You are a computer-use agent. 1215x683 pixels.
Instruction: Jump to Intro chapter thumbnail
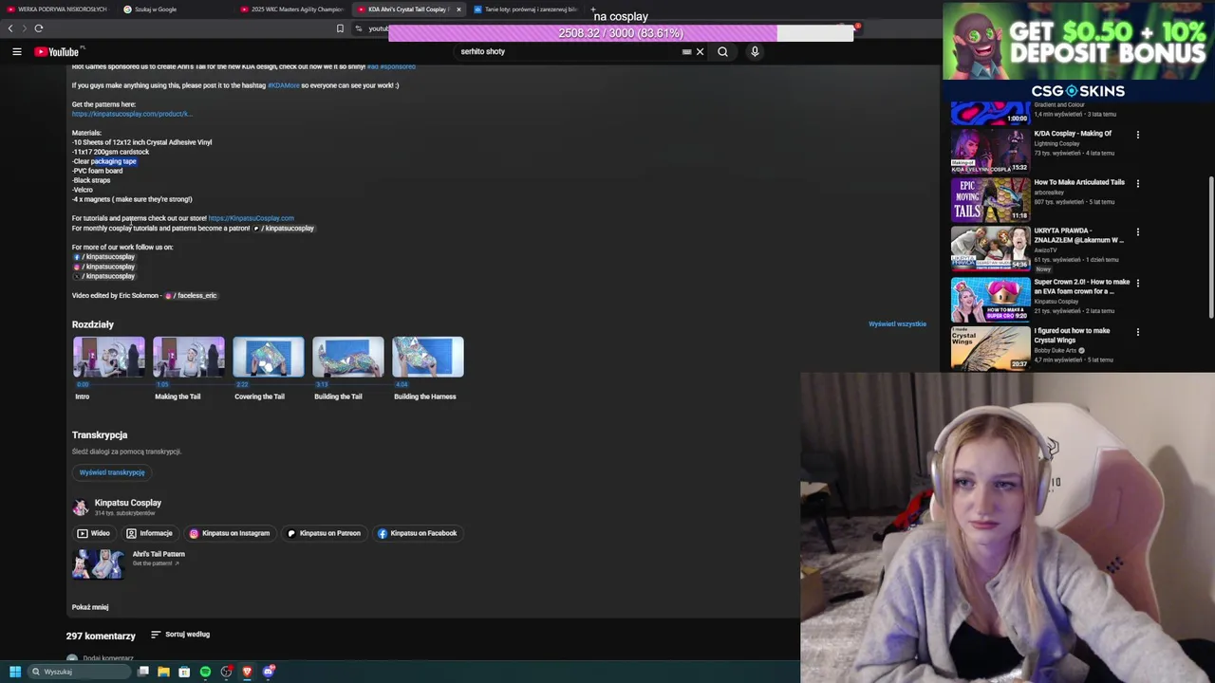pos(109,358)
